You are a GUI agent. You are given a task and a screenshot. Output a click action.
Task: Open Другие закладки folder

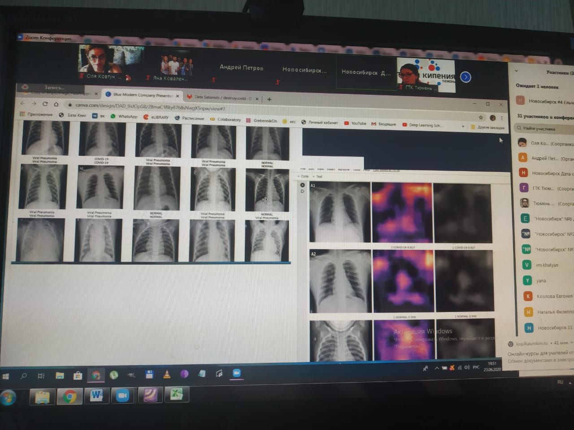click(487, 127)
